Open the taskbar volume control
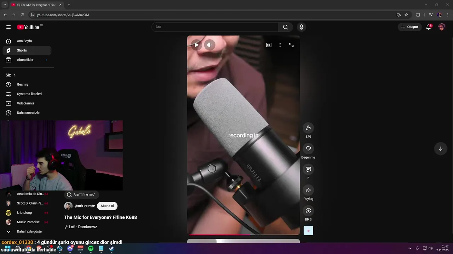Viewport: 453px width, 254px height. (x=431, y=248)
